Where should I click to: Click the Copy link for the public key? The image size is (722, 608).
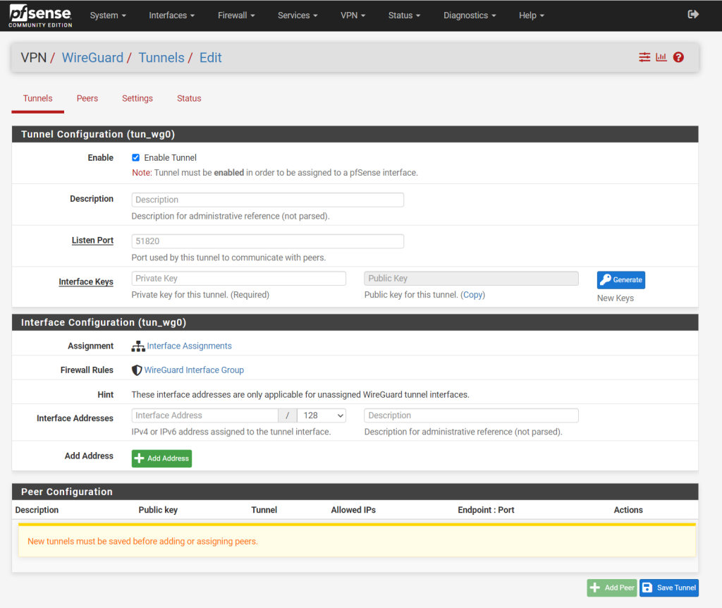473,295
